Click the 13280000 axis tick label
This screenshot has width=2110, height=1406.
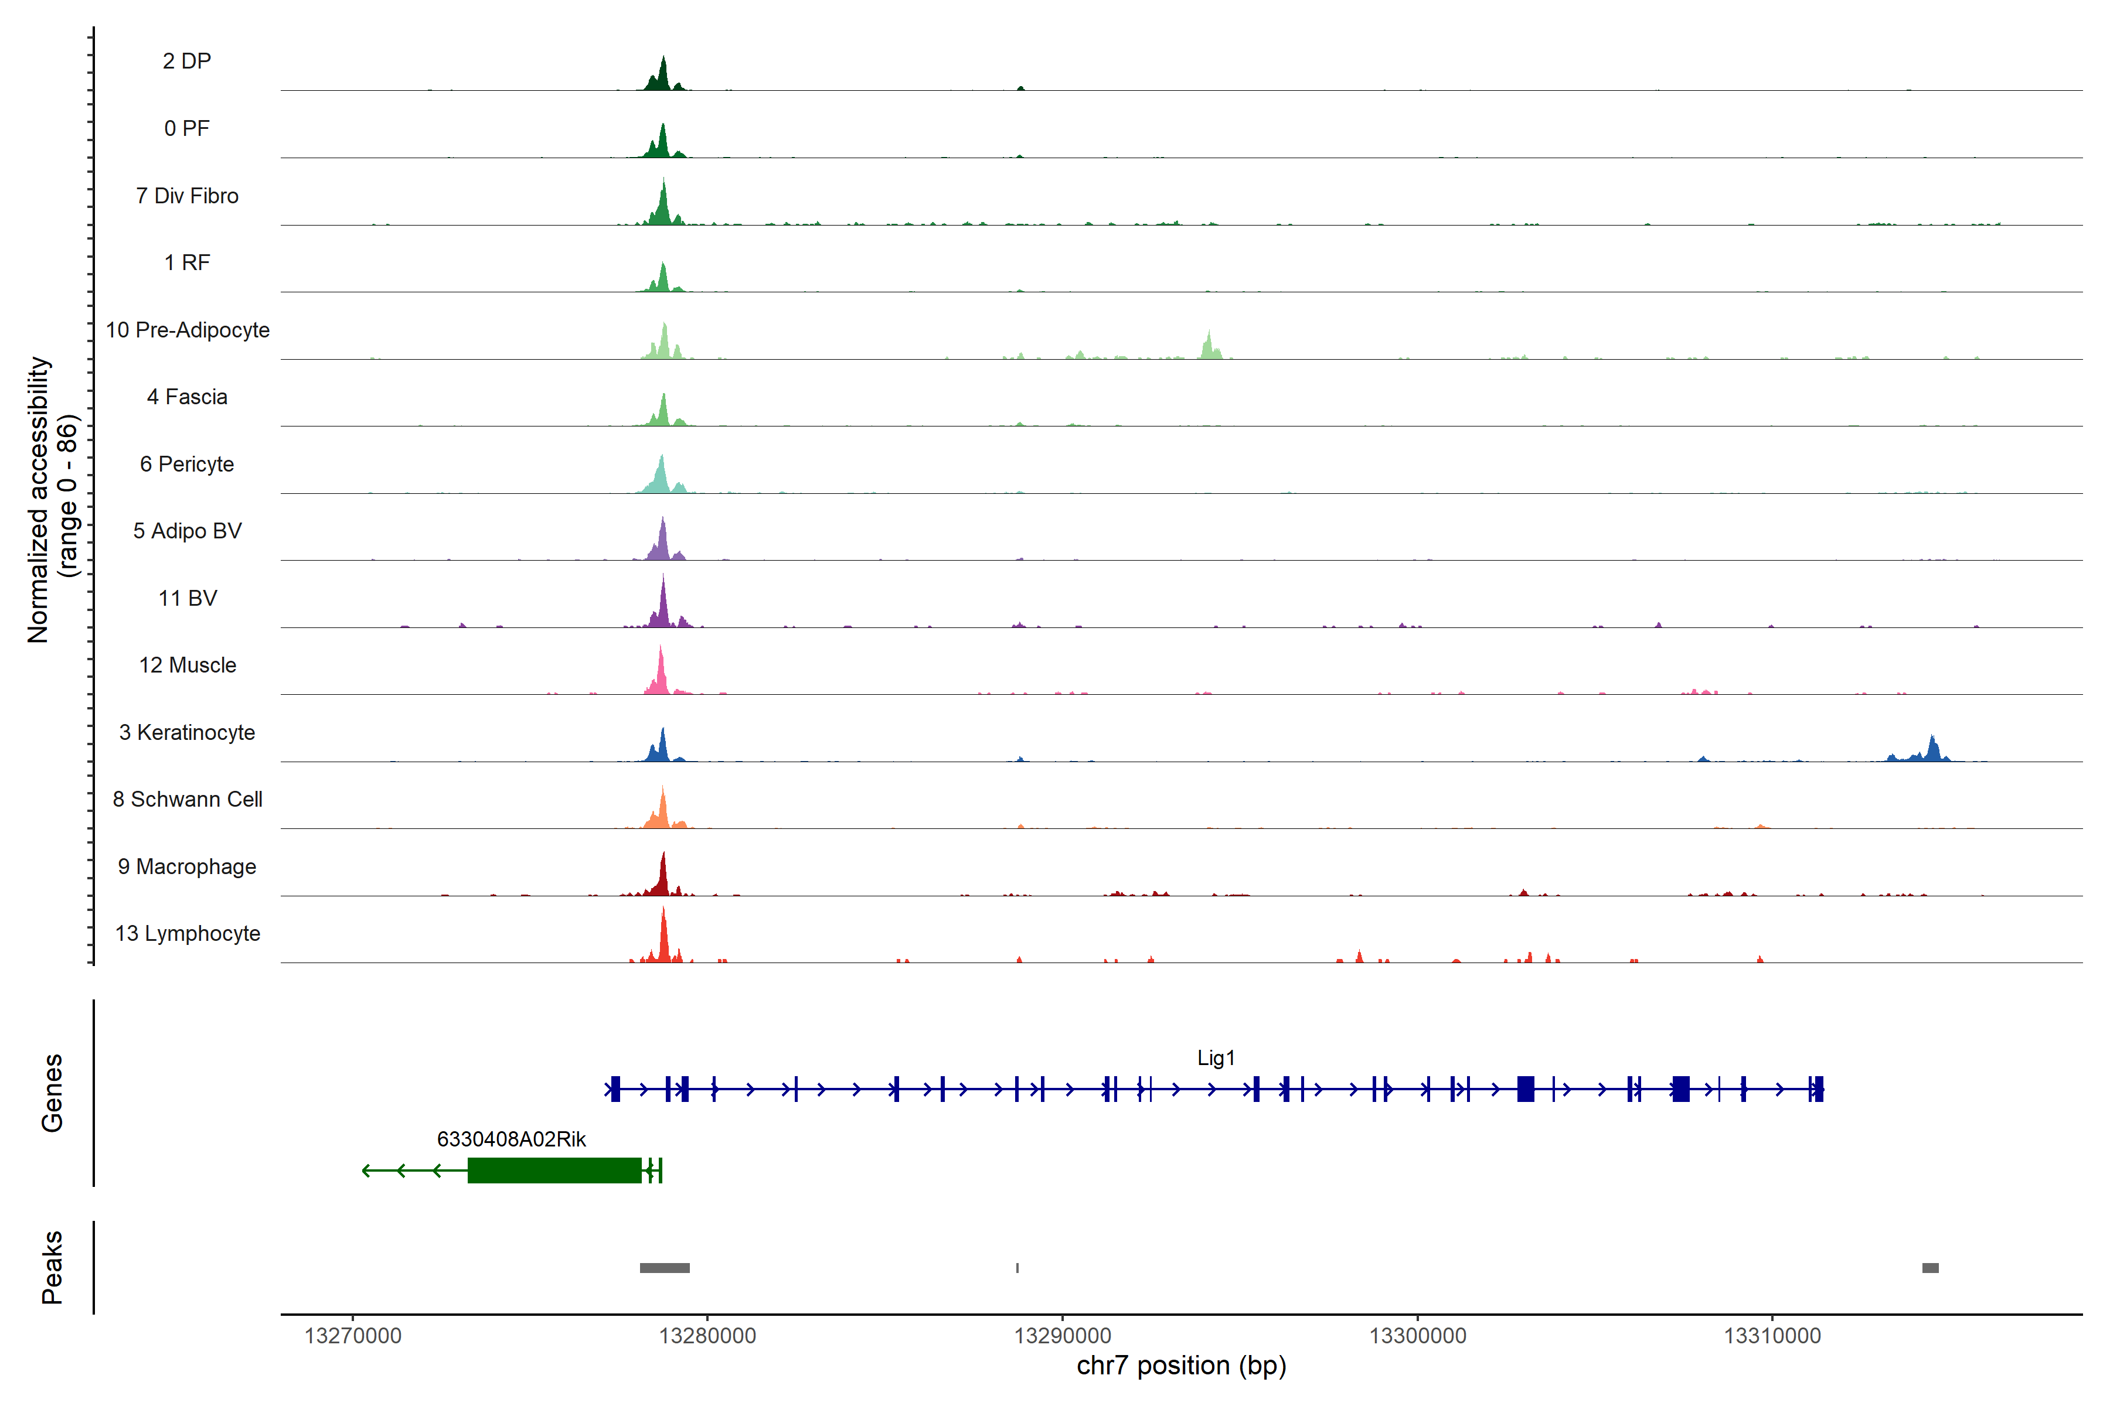tap(707, 1335)
